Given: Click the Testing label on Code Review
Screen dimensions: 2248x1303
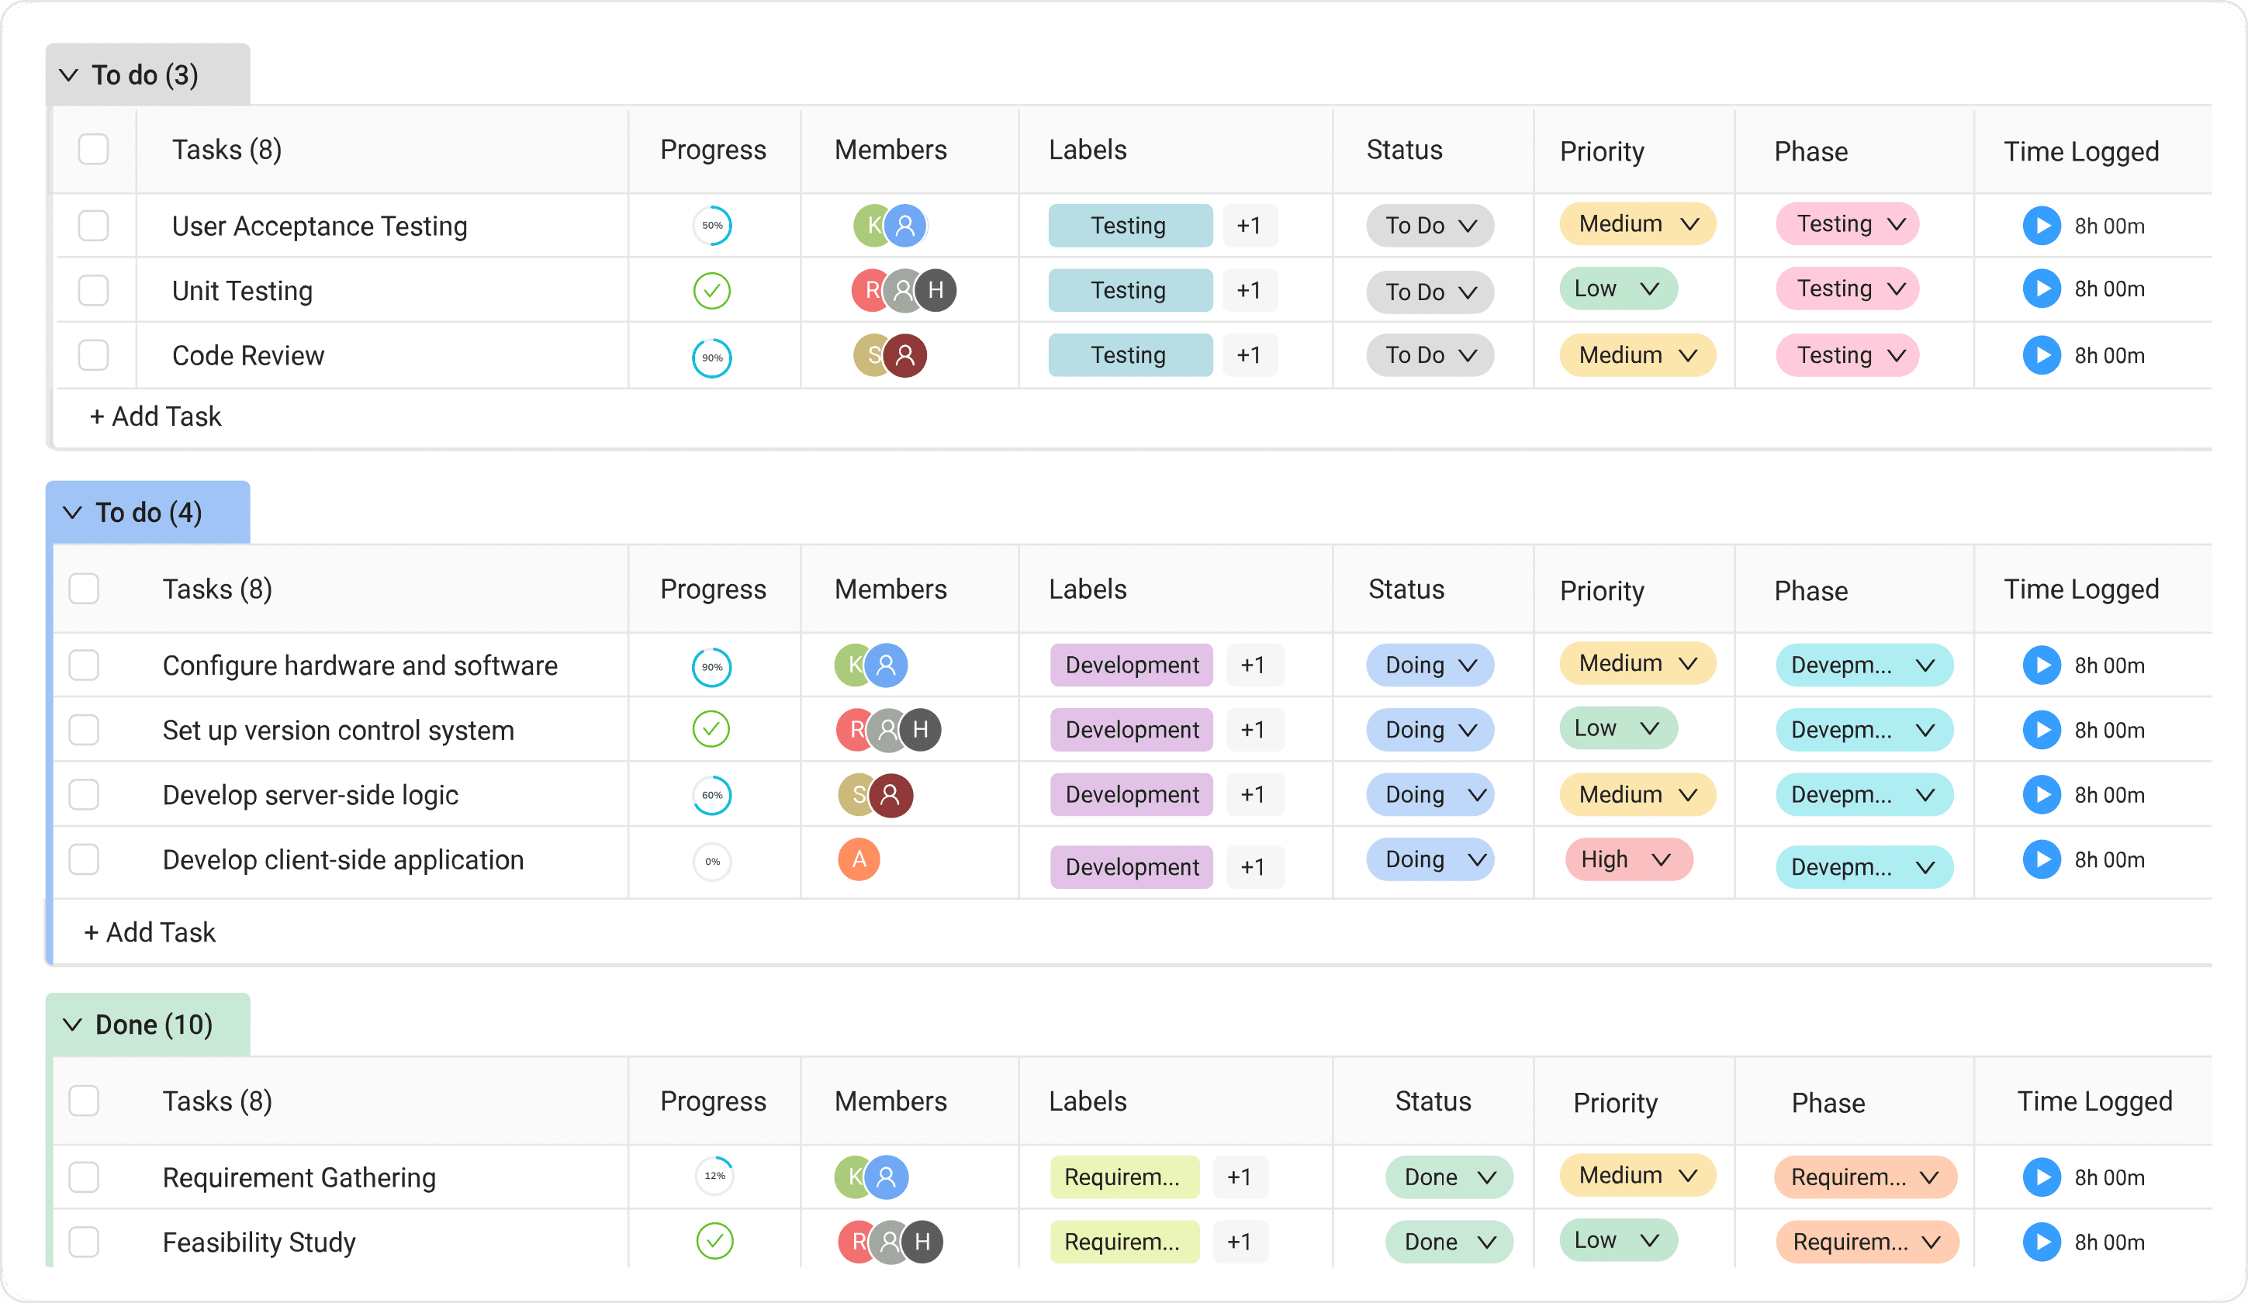Looking at the screenshot, I should tap(1129, 355).
